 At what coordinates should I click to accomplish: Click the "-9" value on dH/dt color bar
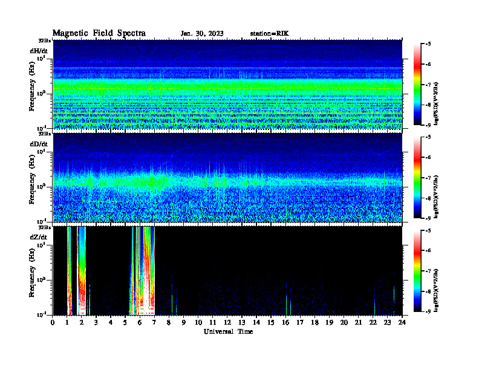coord(428,125)
